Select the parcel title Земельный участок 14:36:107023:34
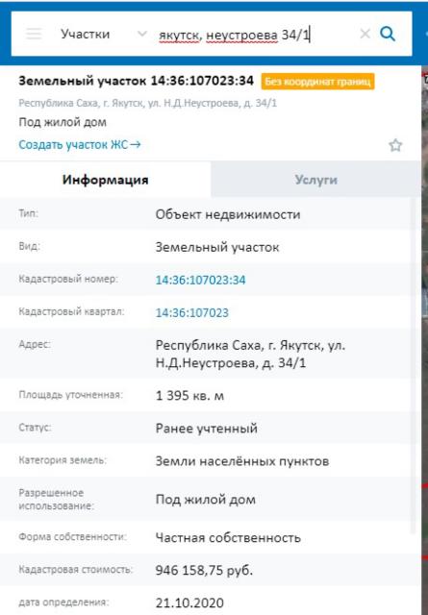 136,81
